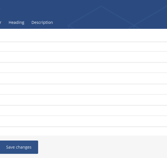Select the second blank table row
167x158 pixels.
[x=83, y=47]
